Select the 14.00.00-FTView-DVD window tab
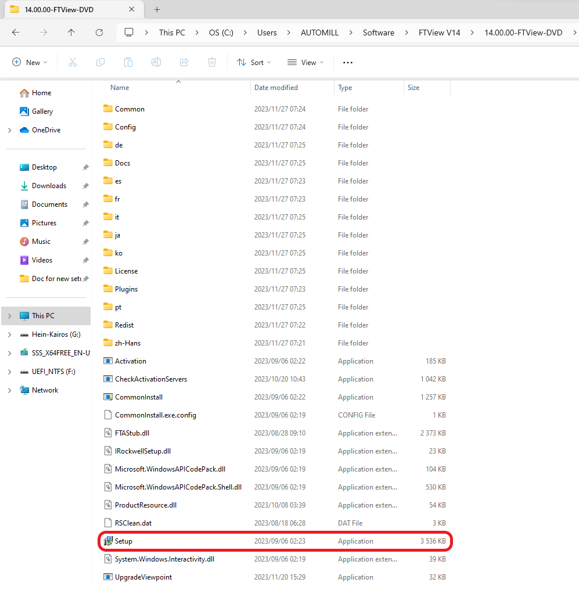The height and width of the screenshot is (590, 579). [x=74, y=9]
